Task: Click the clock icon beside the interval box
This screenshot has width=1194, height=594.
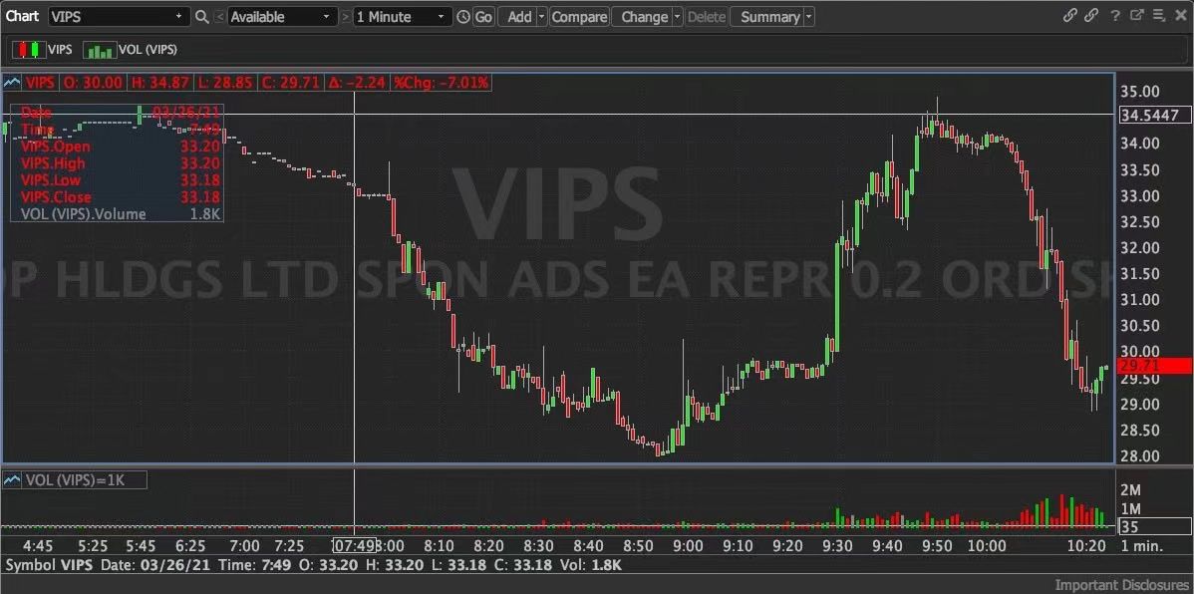Action: (x=463, y=17)
